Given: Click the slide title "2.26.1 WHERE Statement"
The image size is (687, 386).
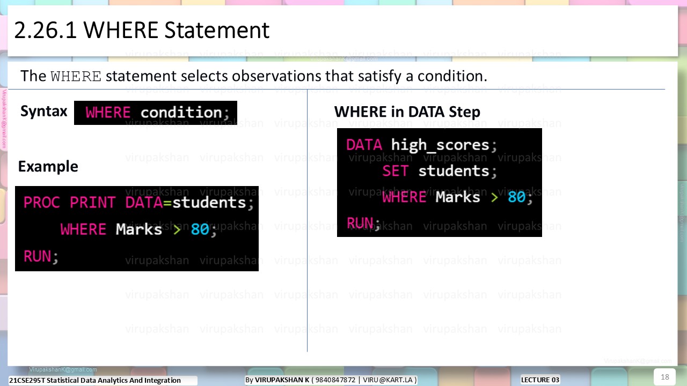Looking at the screenshot, I should [142, 31].
